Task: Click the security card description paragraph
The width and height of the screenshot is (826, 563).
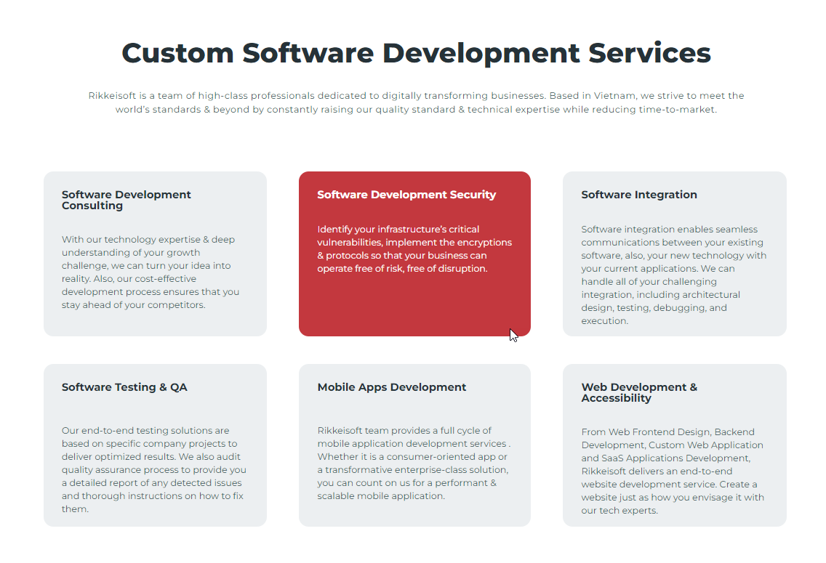Action: tap(413, 248)
